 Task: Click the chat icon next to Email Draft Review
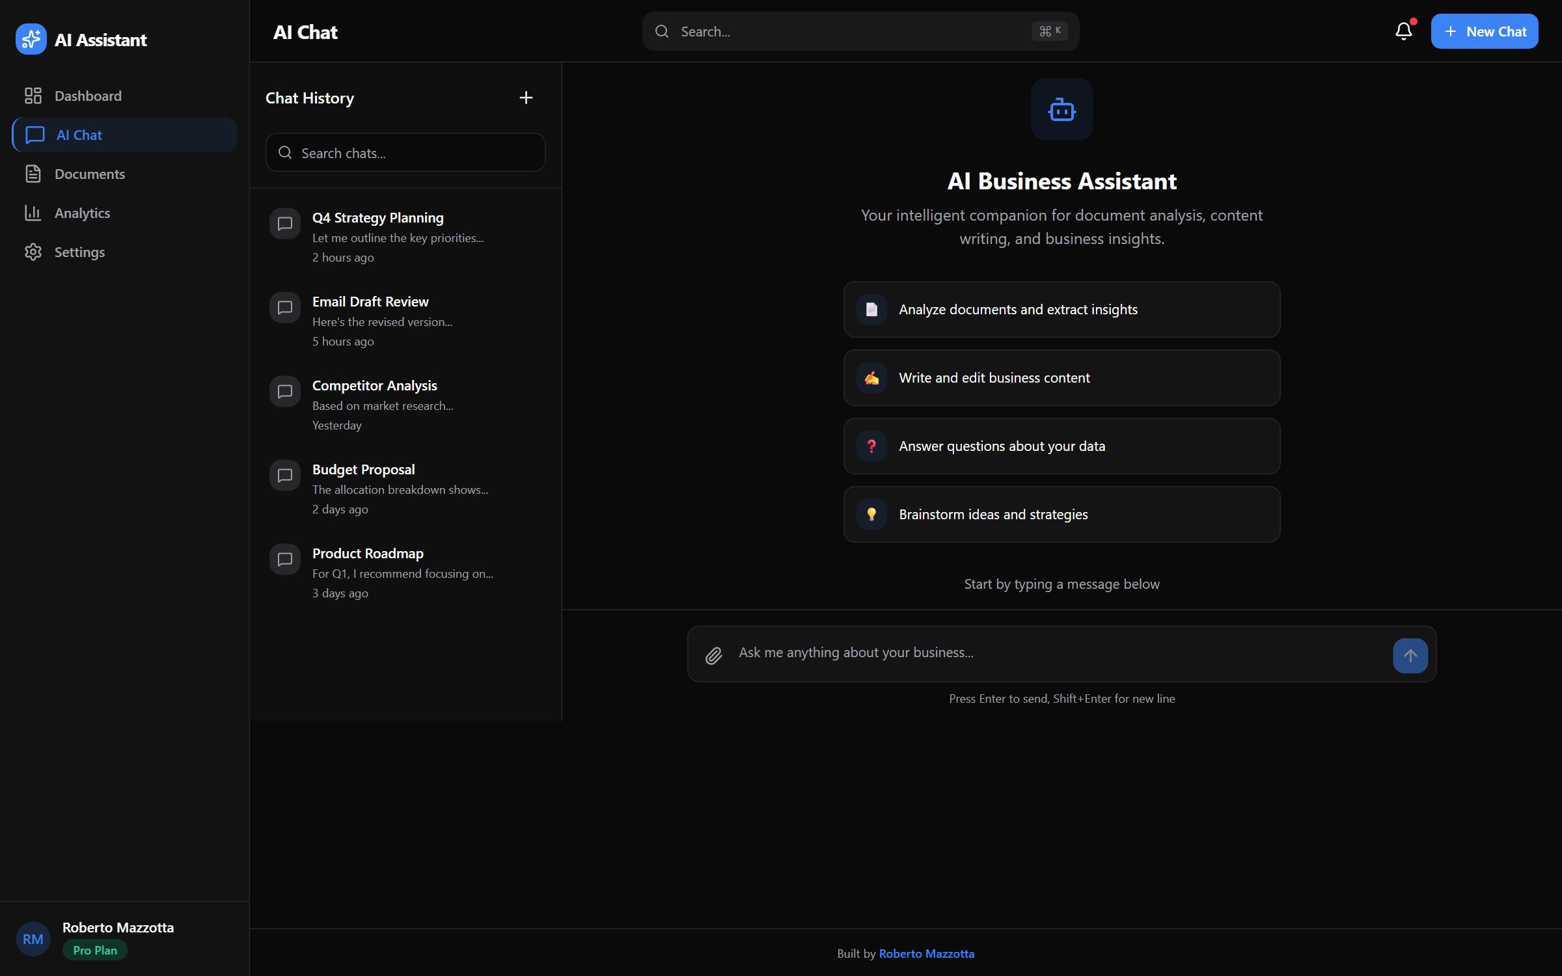(x=285, y=308)
